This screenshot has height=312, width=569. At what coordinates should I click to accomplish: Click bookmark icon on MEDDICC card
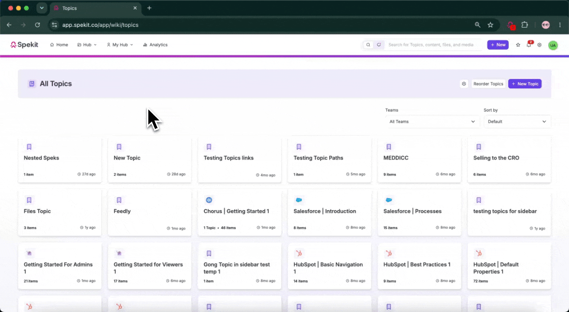389,147
